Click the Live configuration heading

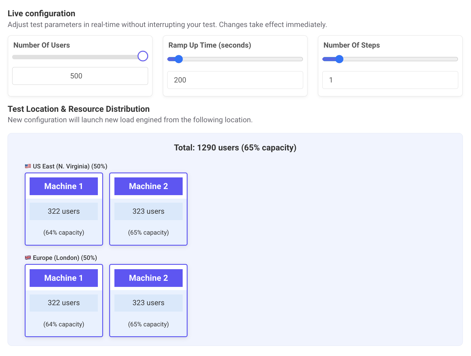42,14
